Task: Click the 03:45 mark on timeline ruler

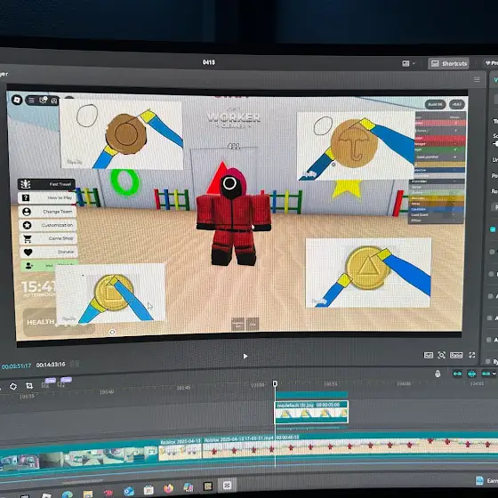Action: (183, 388)
